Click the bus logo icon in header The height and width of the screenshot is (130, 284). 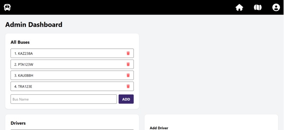[x=7, y=7]
